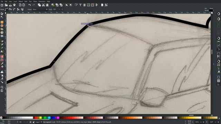This screenshot has height=124, width=221.
Task: Select the Pen Bezier tool
Action: (2, 41)
